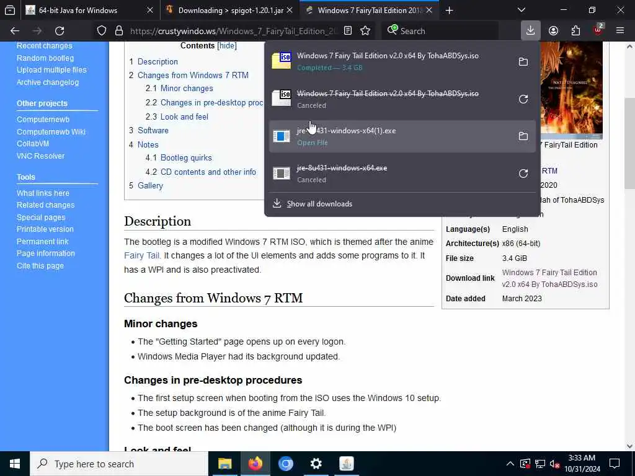Jump to 2 Changes from Windows 7 RTM

[x=189, y=75]
